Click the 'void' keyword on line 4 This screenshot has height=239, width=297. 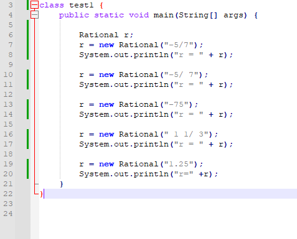pos(139,15)
